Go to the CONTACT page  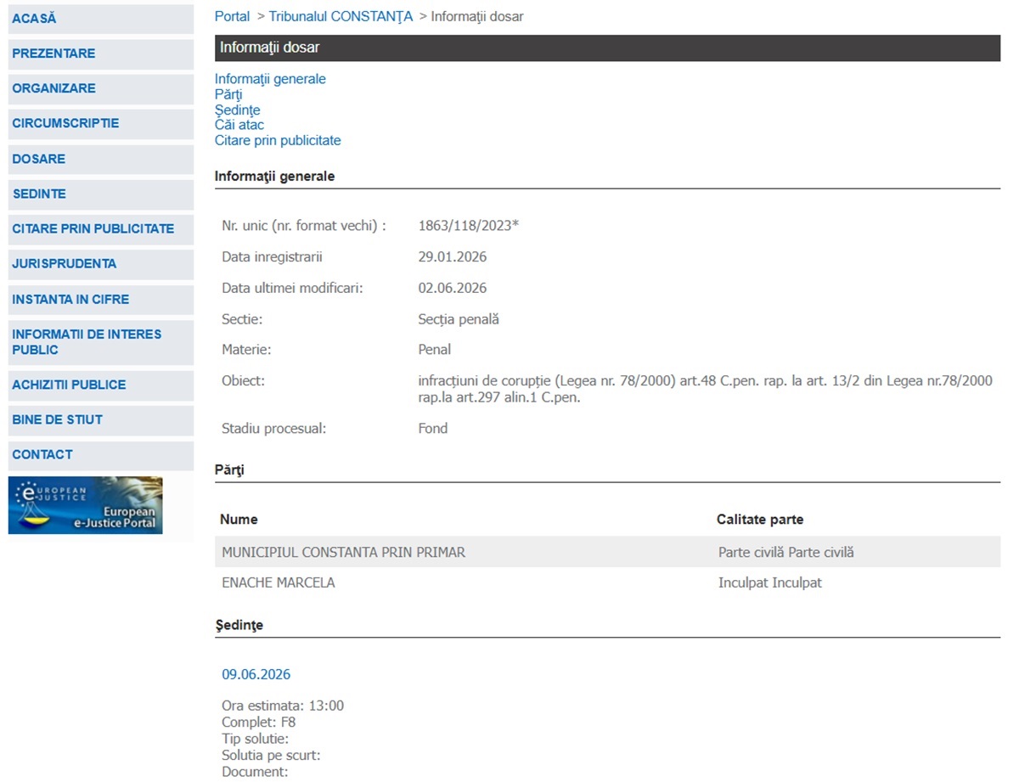[x=101, y=454]
